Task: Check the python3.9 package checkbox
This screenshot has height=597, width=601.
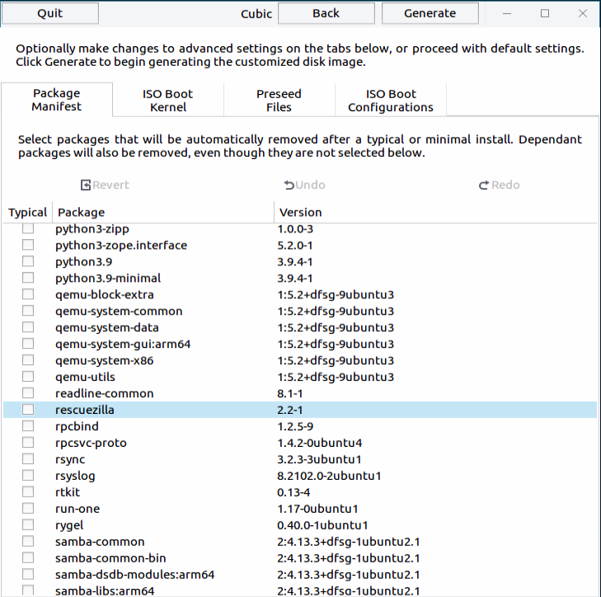Action: [x=28, y=261]
